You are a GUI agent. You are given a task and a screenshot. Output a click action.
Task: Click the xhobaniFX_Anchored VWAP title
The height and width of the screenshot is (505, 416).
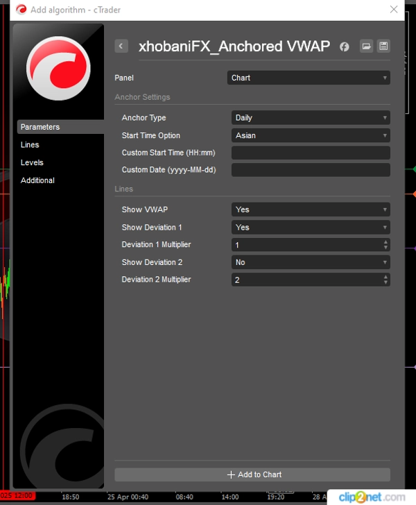[x=234, y=46]
